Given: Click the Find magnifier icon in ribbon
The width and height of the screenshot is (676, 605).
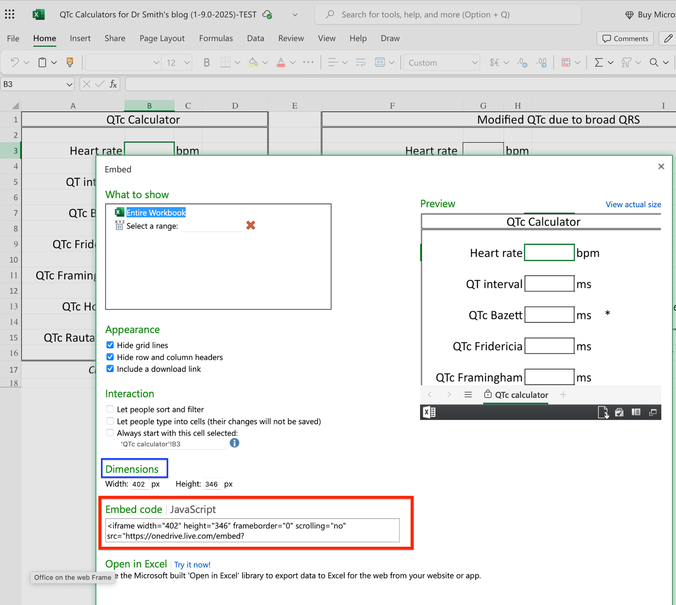Looking at the screenshot, I should click(x=654, y=62).
